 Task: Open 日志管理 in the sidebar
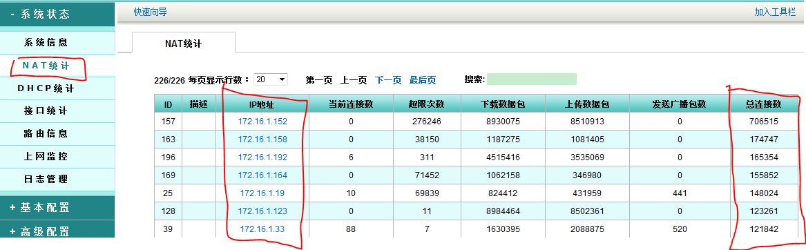pyautogui.click(x=46, y=180)
